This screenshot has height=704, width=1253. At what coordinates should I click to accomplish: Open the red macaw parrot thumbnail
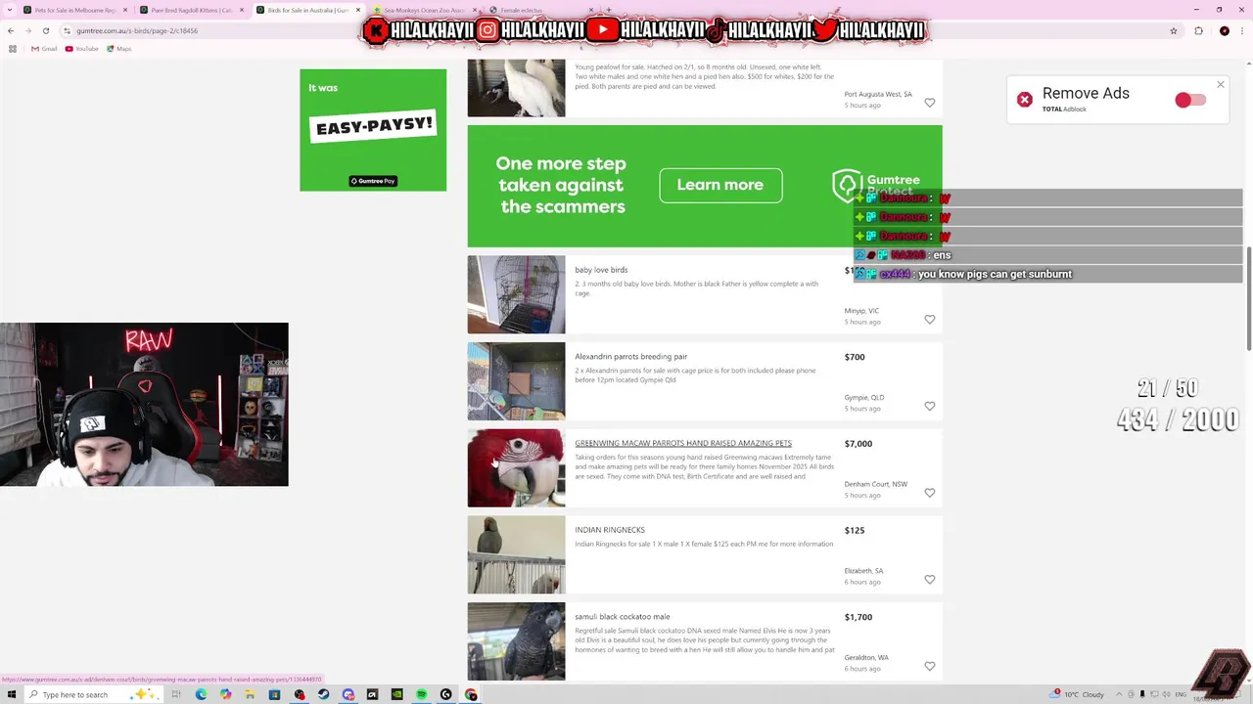click(x=516, y=467)
